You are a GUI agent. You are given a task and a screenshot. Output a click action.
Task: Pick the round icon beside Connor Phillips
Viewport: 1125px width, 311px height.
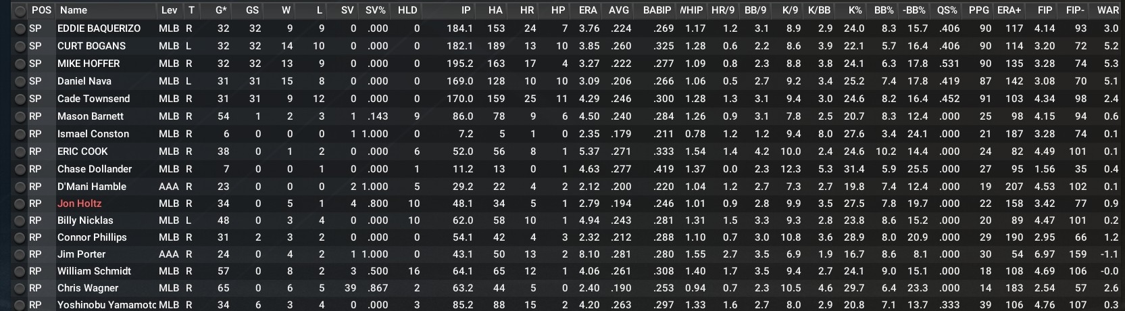[20, 237]
